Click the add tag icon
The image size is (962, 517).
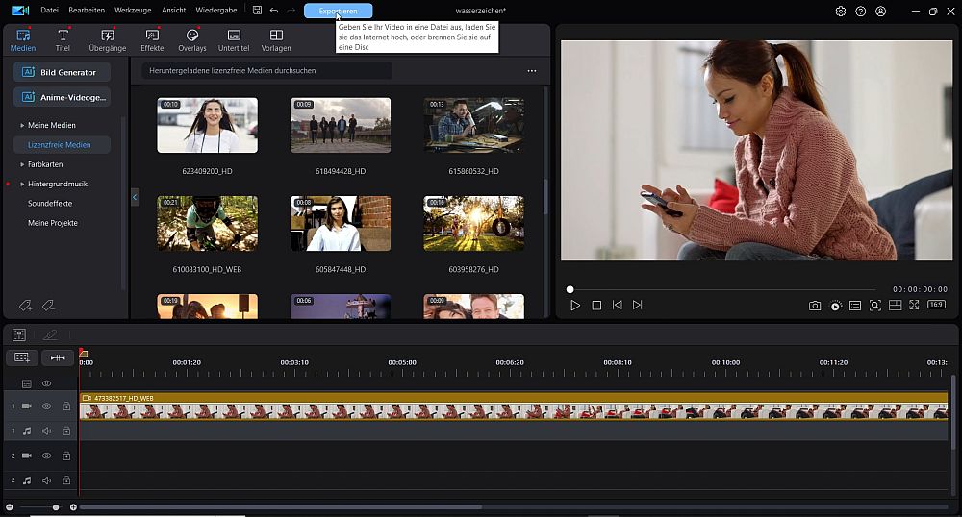click(x=25, y=305)
